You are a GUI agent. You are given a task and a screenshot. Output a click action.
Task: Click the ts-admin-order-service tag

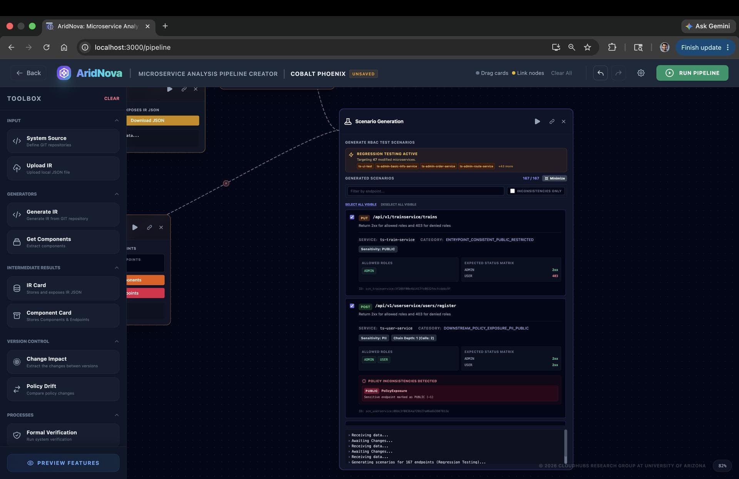tap(438, 166)
